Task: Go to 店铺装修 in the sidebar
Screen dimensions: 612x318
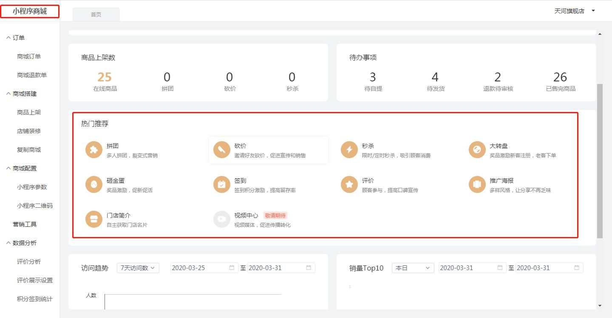Action: pyautogui.click(x=29, y=131)
